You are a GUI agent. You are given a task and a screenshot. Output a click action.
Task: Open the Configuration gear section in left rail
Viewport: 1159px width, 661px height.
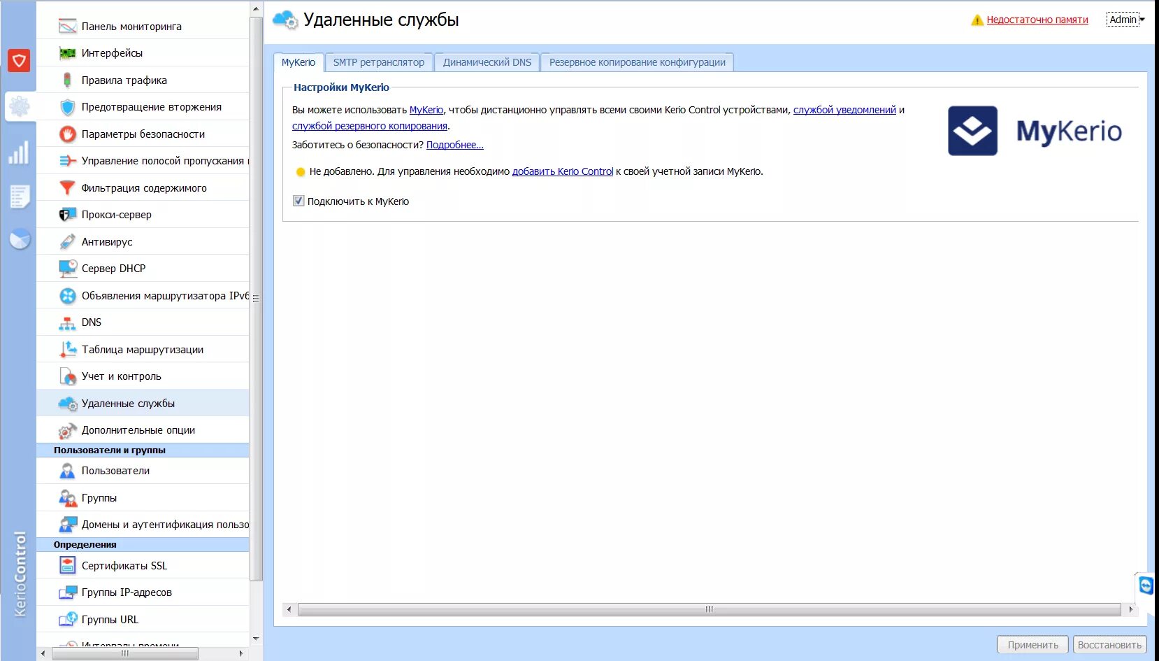tap(20, 106)
